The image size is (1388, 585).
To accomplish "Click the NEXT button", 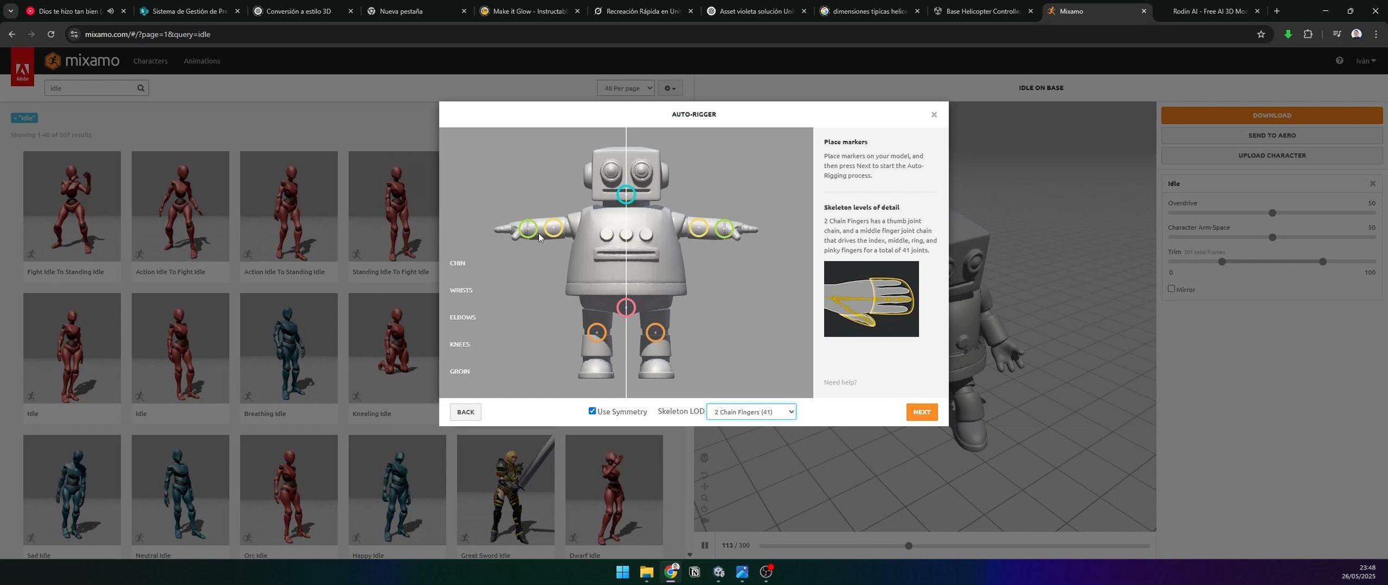I will click(x=922, y=412).
